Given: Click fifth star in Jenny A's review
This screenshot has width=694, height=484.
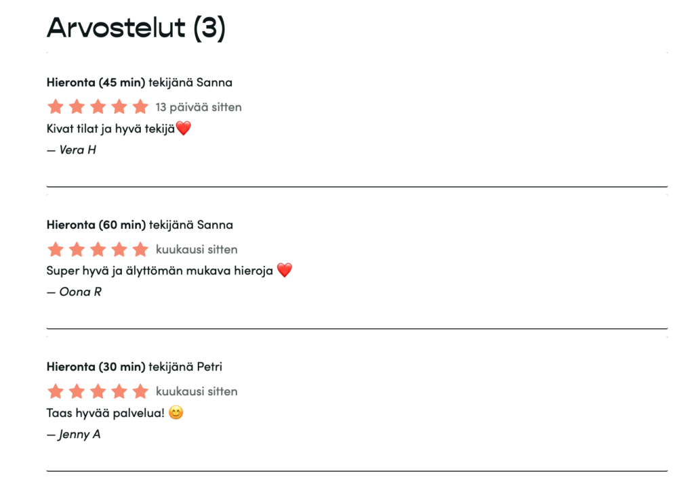Looking at the screenshot, I should 140,391.
